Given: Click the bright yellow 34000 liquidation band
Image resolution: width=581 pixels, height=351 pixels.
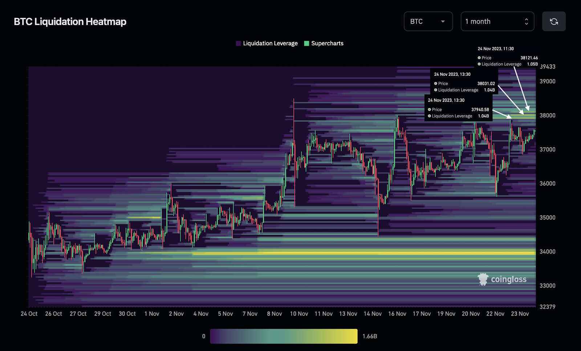Looking at the screenshot, I should (364, 253).
